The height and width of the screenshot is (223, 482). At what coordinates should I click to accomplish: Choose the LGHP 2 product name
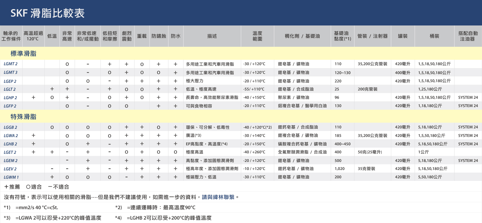coord(10,97)
